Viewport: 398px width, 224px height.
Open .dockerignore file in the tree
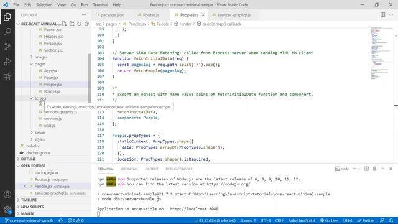coord(38,153)
